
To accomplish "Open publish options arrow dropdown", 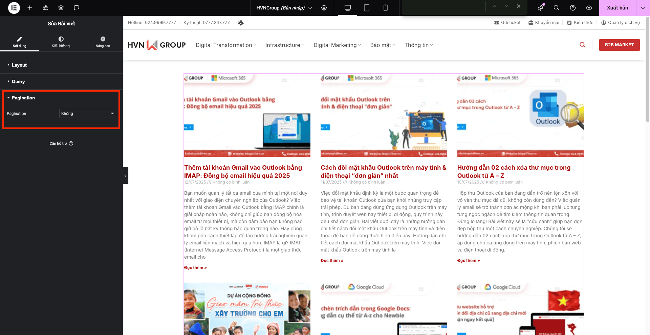I will 643,8.
